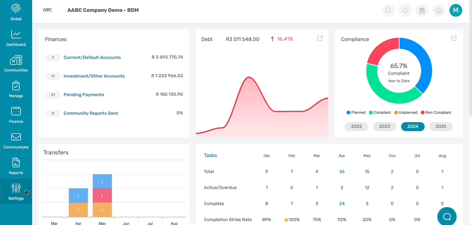Select the 2025 year pill
This screenshot has height=225, width=472.
pos(441,126)
